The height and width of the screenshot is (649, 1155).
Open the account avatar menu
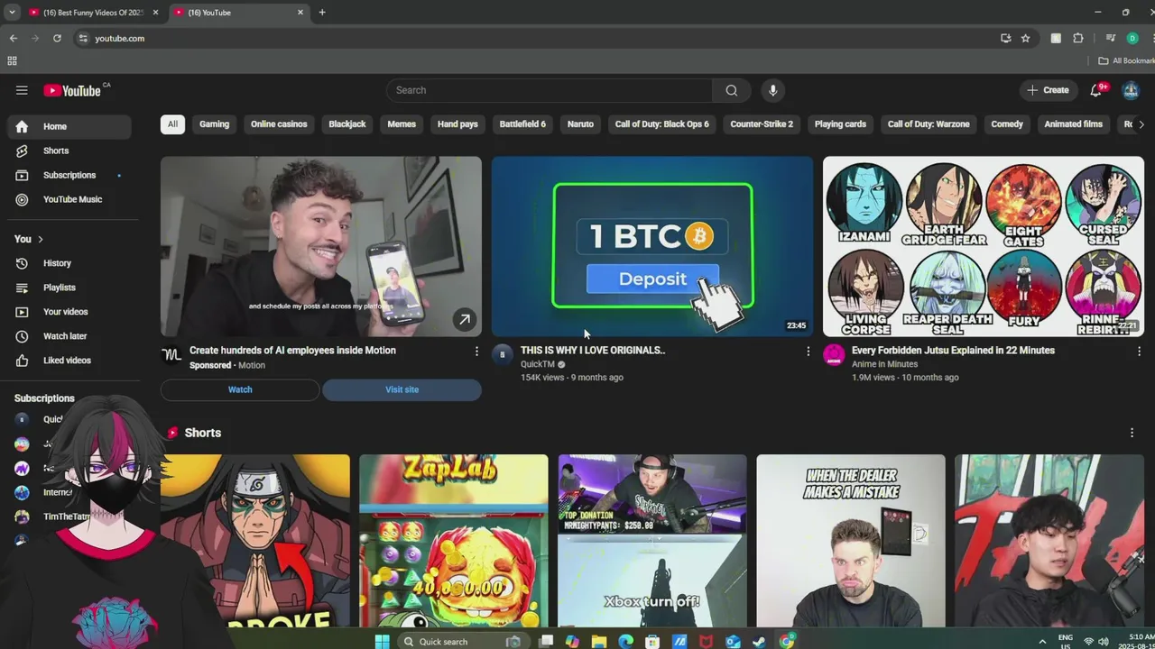tap(1131, 90)
